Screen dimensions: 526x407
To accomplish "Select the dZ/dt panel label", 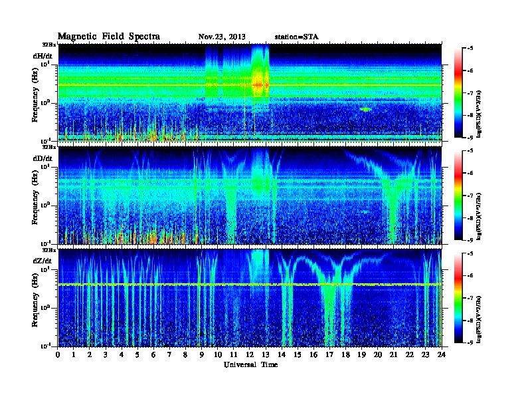I will tap(43, 261).
